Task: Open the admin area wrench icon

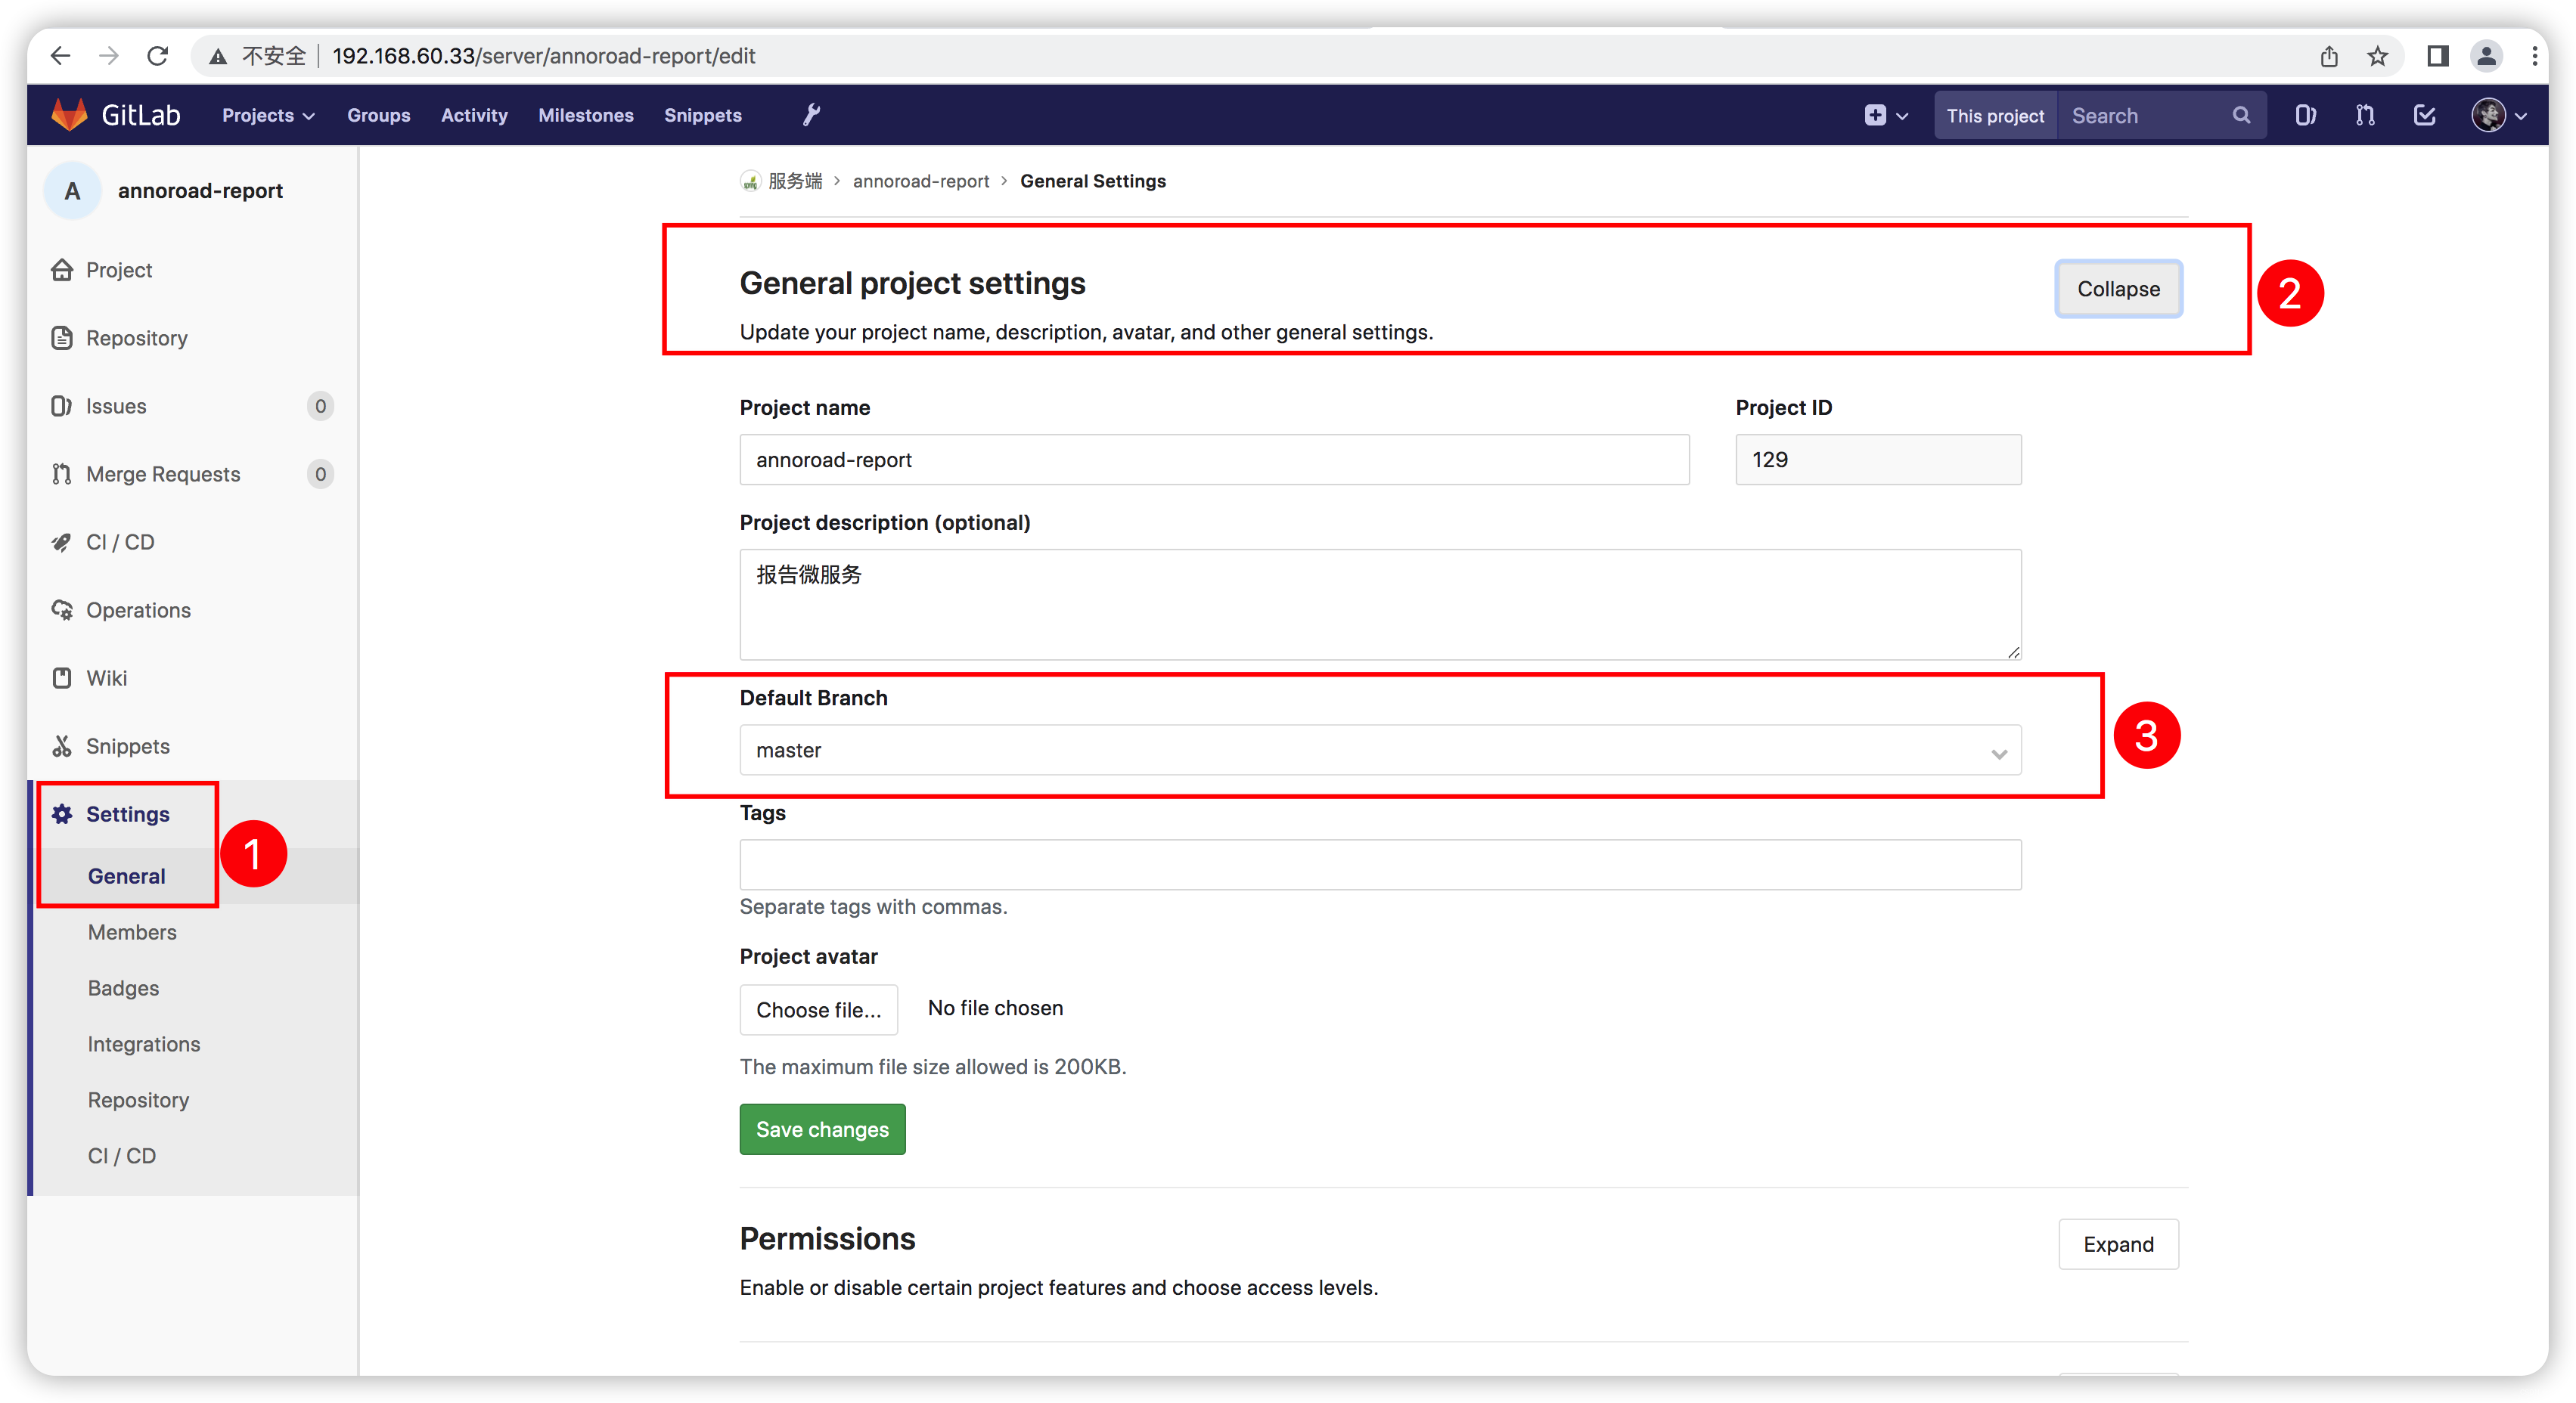Action: 811,115
